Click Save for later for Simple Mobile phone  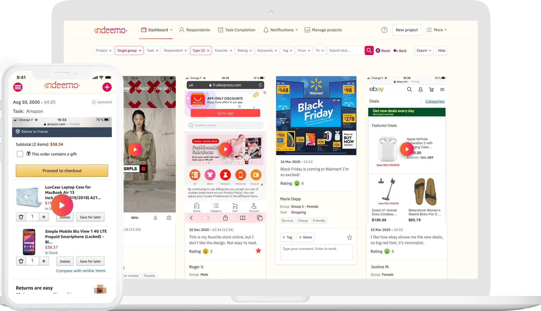pyautogui.click(x=90, y=261)
